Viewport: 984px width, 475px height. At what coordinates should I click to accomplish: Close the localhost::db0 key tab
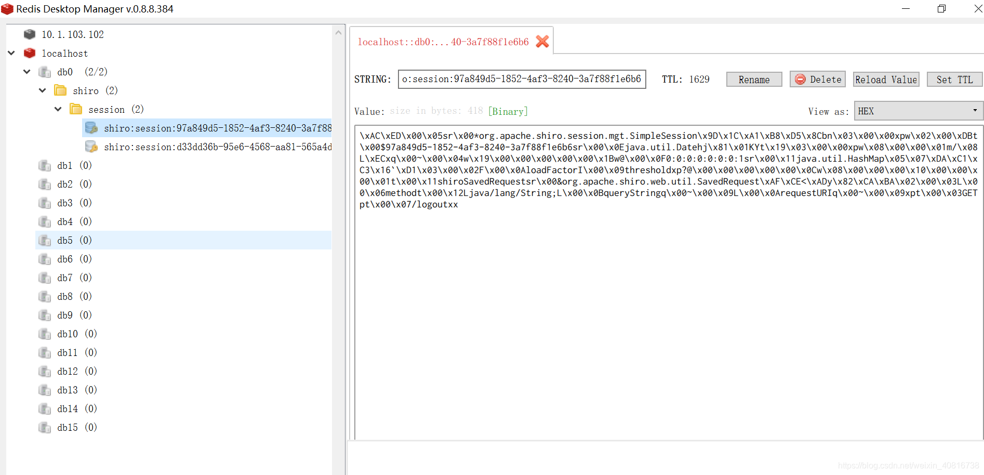[542, 42]
